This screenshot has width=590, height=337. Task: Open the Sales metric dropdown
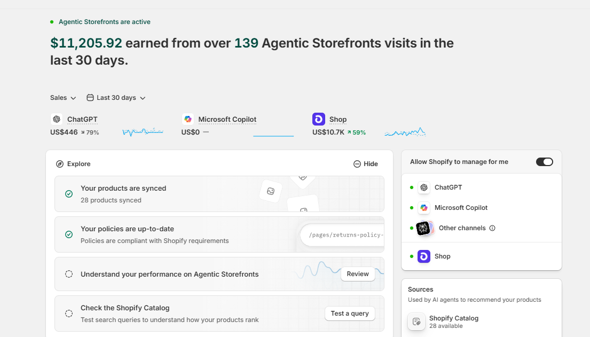click(x=63, y=98)
